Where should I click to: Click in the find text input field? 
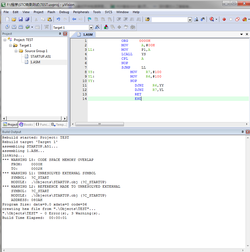point(170,20)
